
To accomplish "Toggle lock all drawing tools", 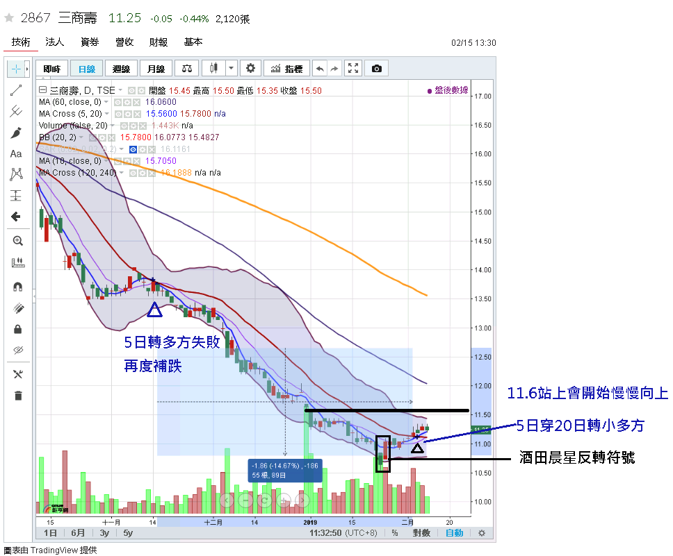I will pyautogui.click(x=17, y=329).
